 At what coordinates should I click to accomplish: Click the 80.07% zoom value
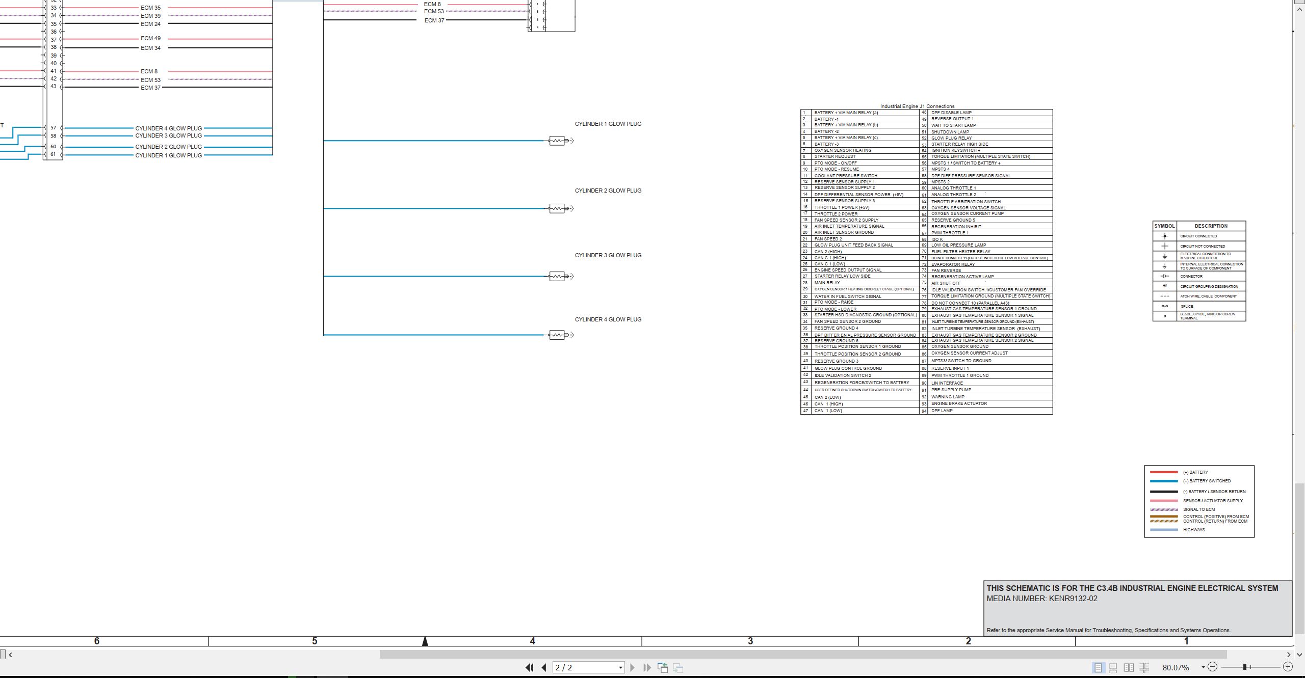pyautogui.click(x=1176, y=667)
